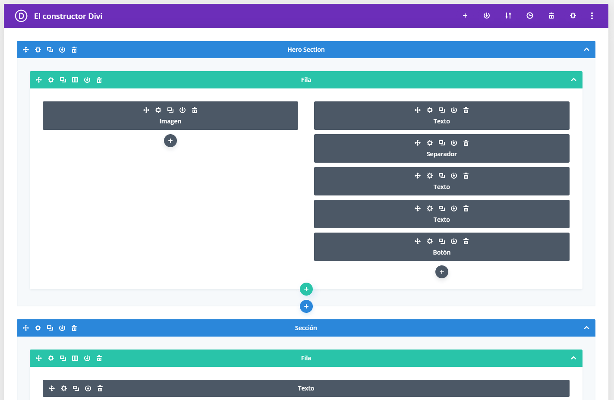Click move handle of Imagen module
The width and height of the screenshot is (614, 400).
[x=146, y=110]
